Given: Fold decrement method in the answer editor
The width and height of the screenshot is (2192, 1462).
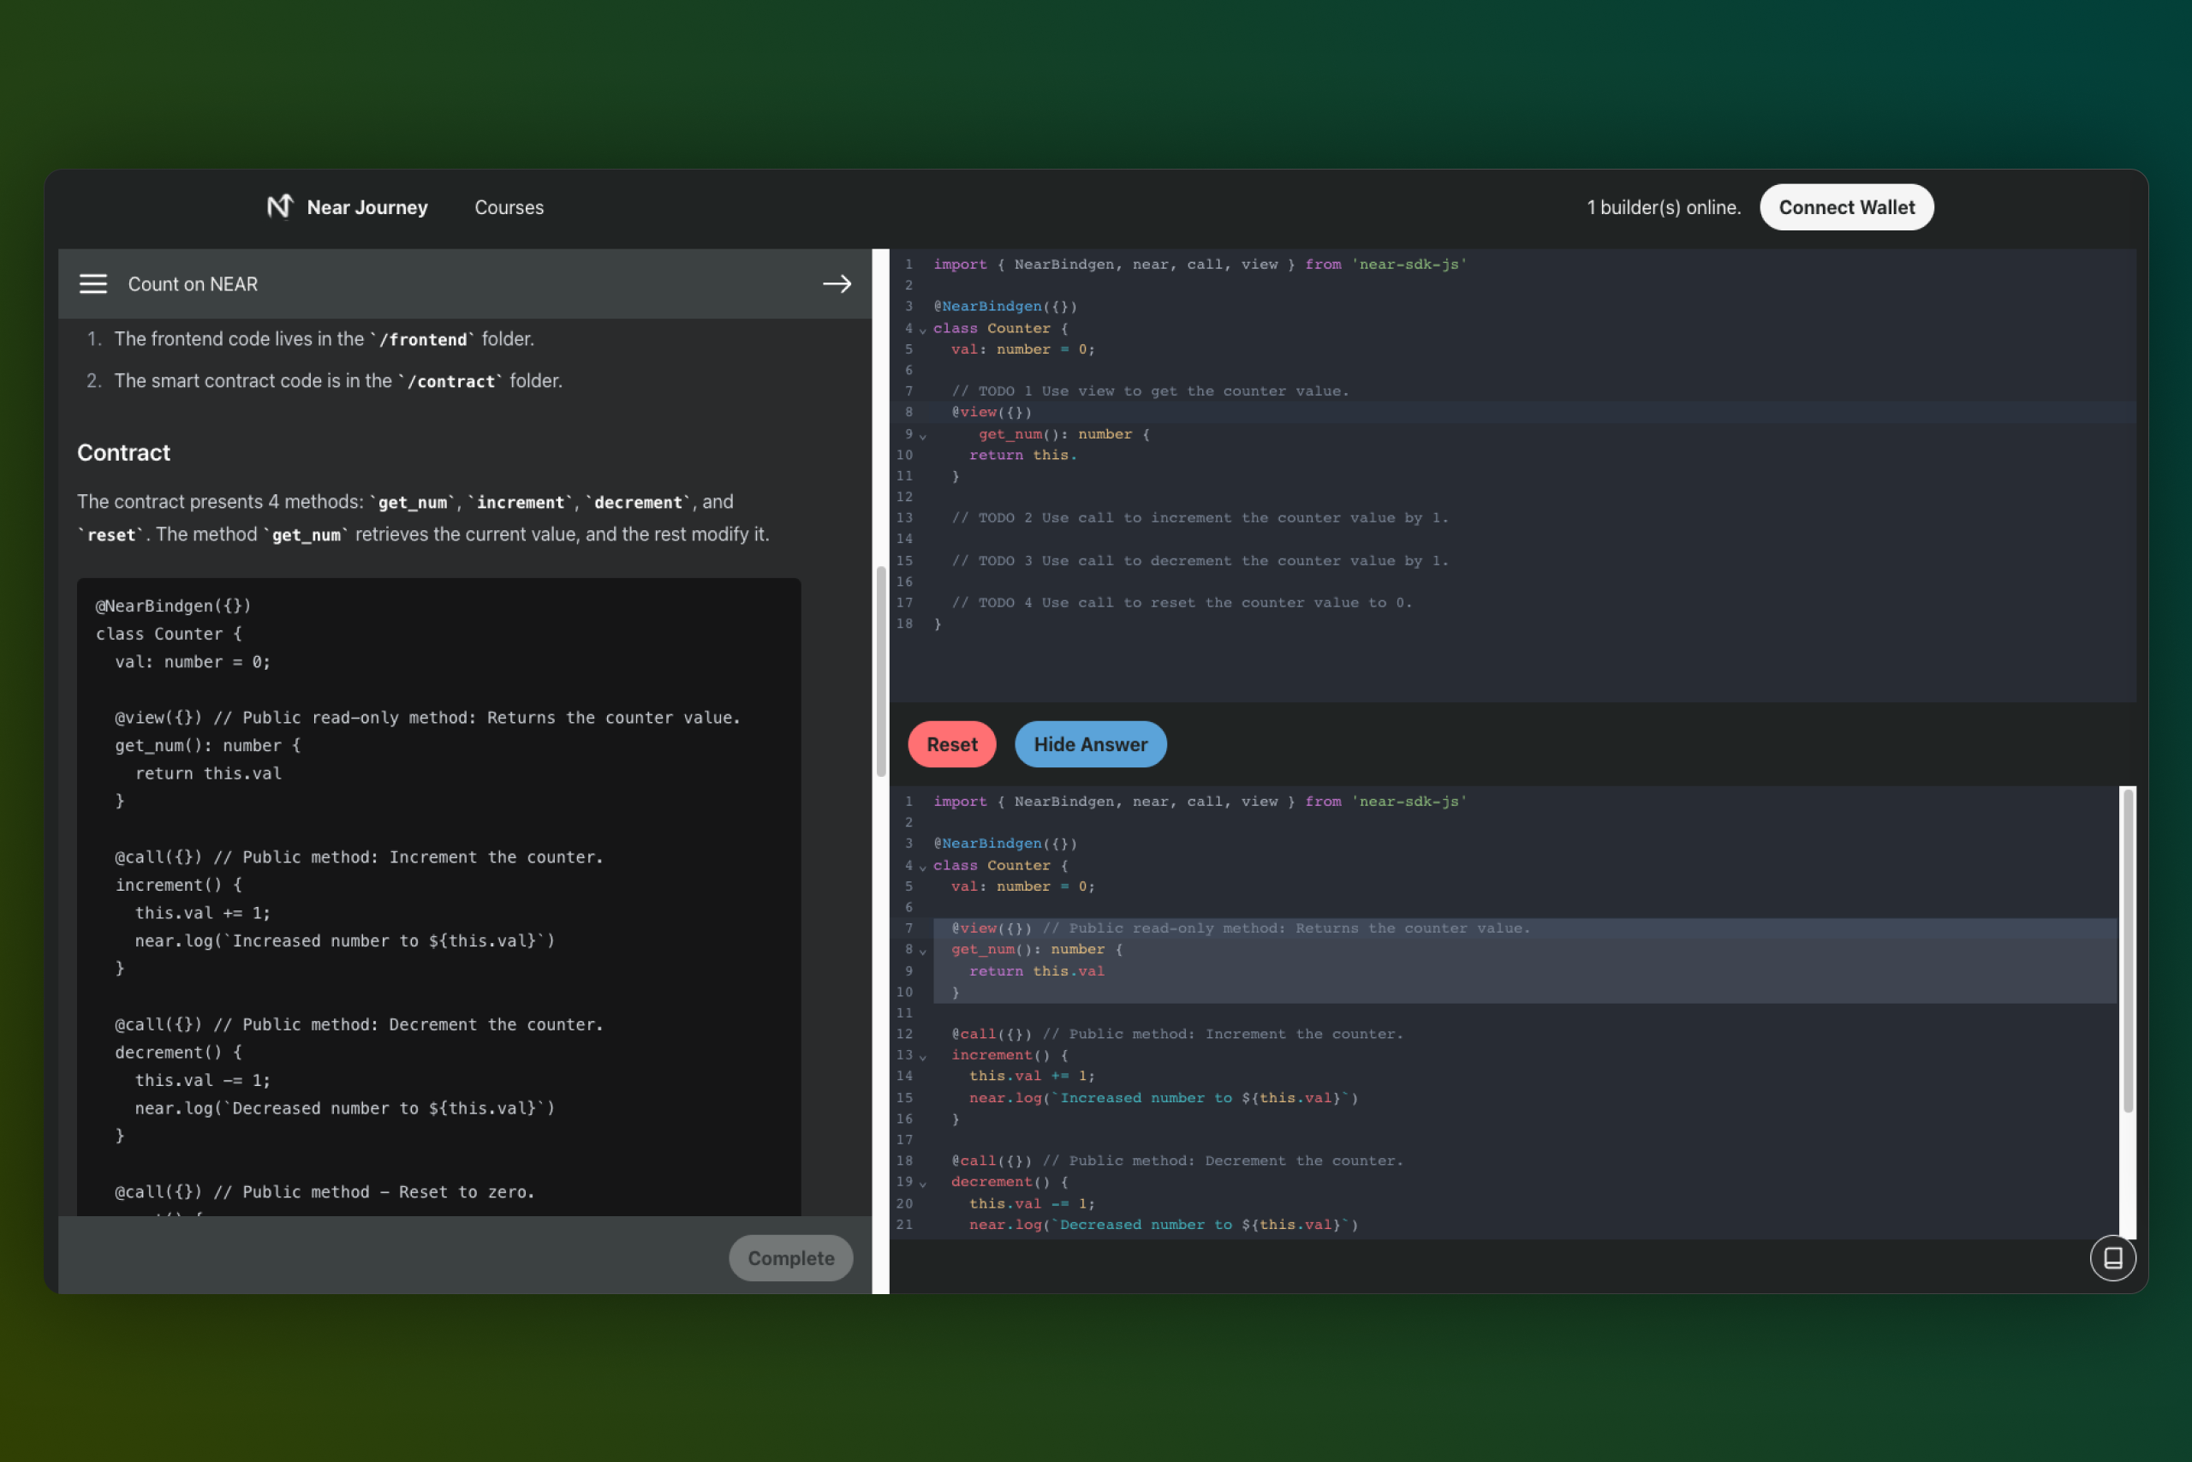Looking at the screenshot, I should click(923, 1183).
